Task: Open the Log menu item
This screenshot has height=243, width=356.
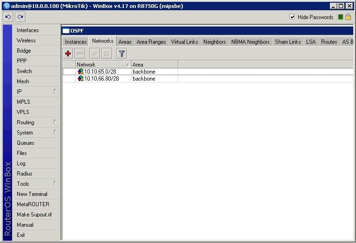Action: click(36, 163)
